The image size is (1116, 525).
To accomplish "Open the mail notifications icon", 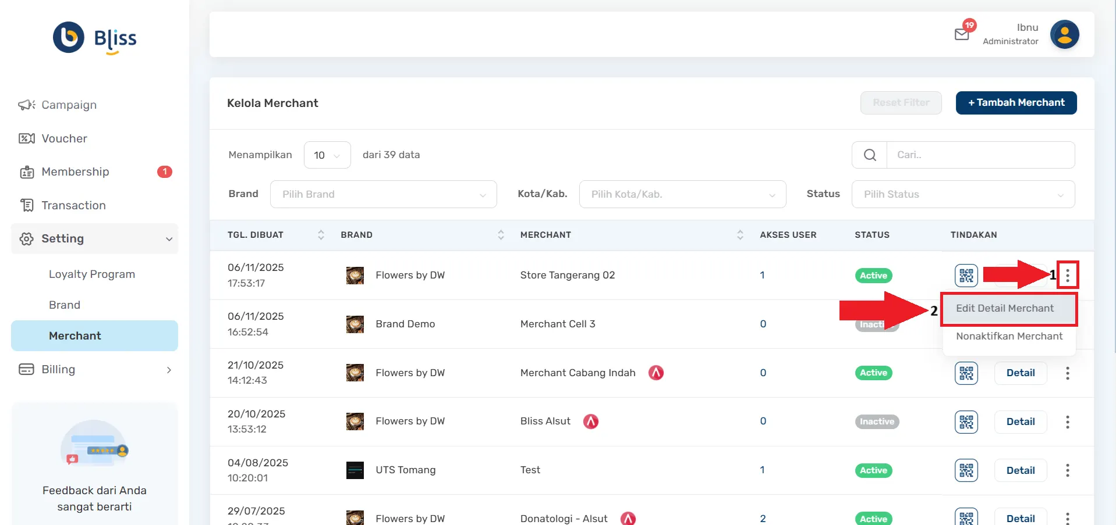I will tap(962, 34).
